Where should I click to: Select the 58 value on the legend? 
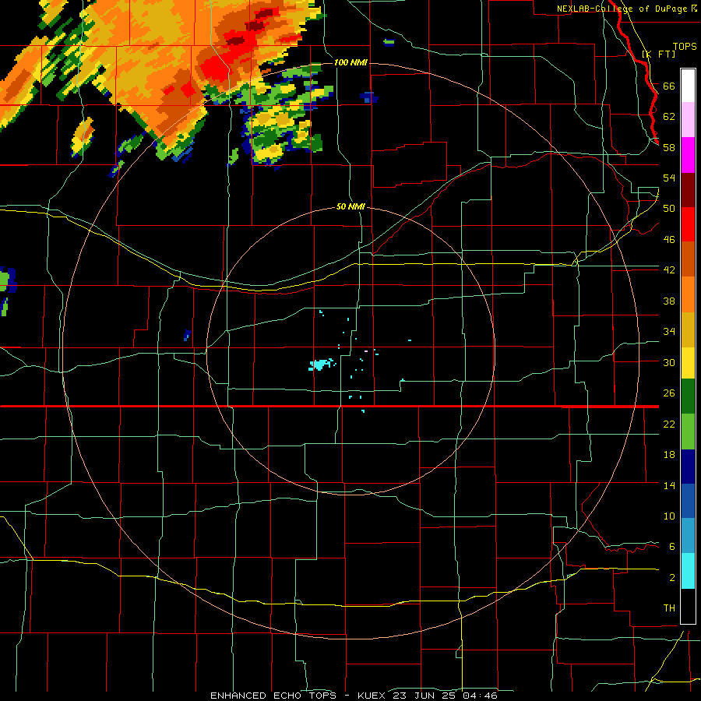click(669, 147)
